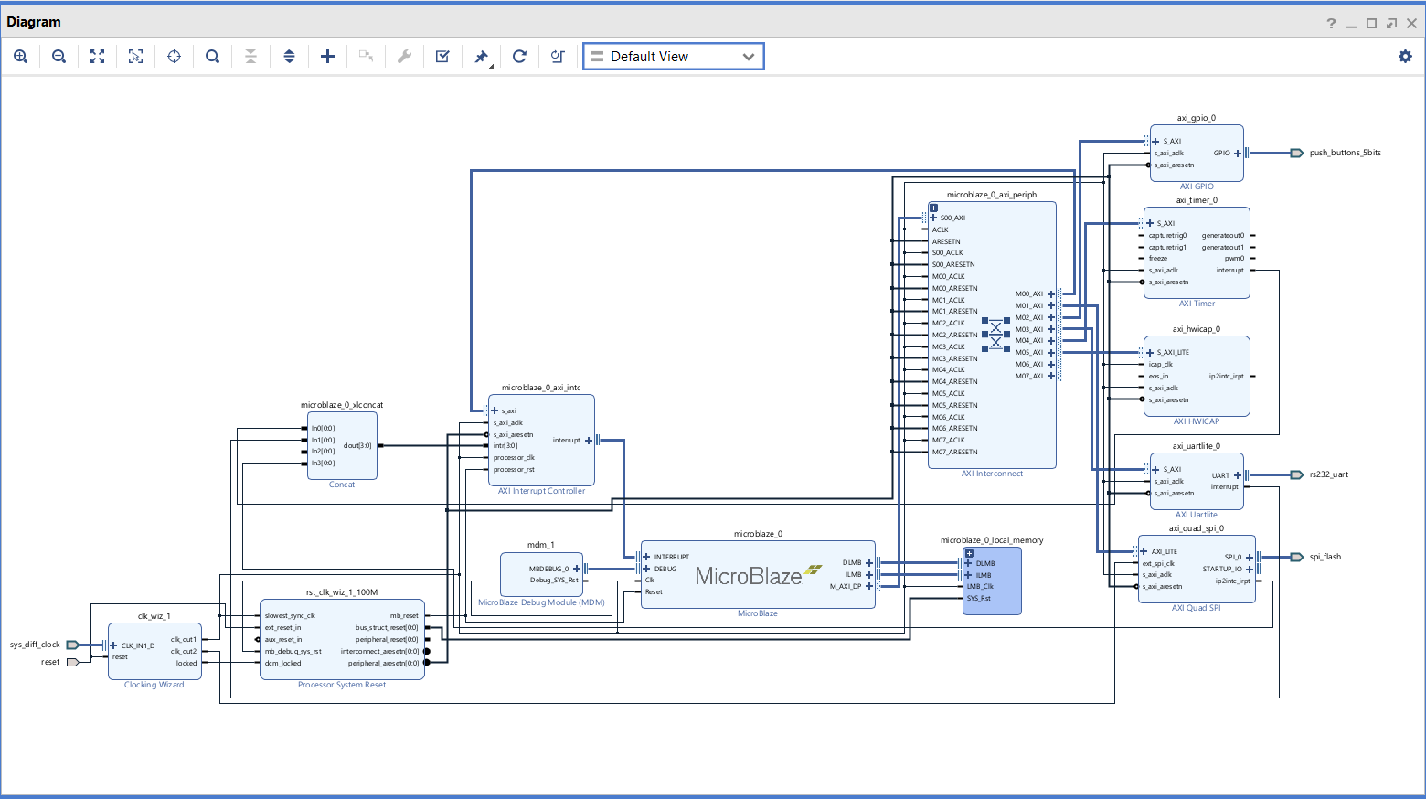Click the Add IP plus icon
The image size is (1426, 799).
coord(327,57)
